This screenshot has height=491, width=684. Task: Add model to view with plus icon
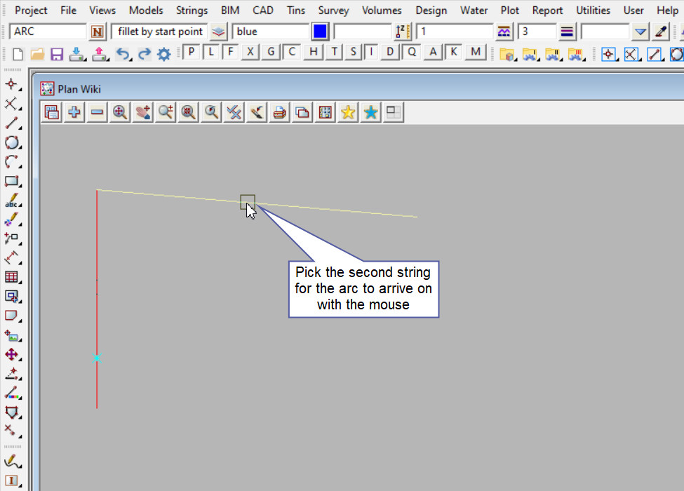point(74,112)
